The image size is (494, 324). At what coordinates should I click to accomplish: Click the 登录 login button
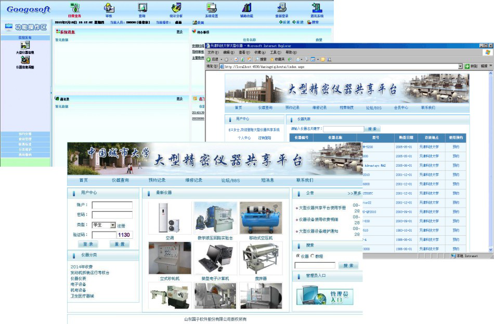click(x=88, y=244)
